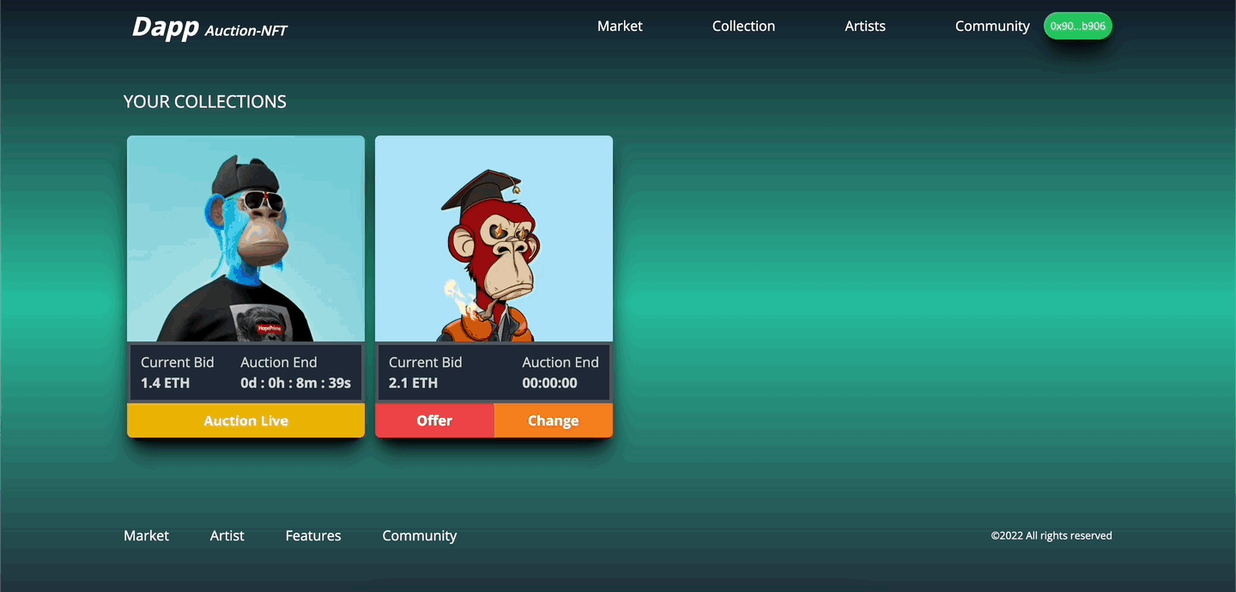Screen dimensions: 1236x592
Task: Click the orange Change button
Action: pyautogui.click(x=553, y=420)
